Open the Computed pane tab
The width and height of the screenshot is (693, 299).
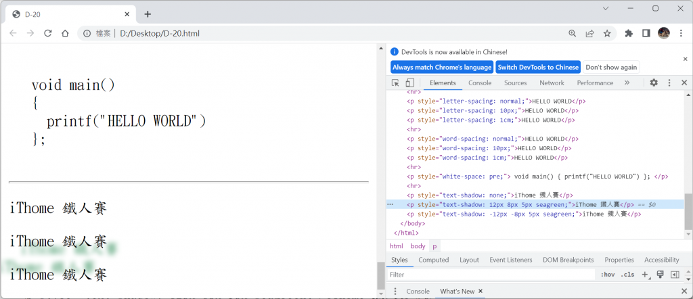434,260
